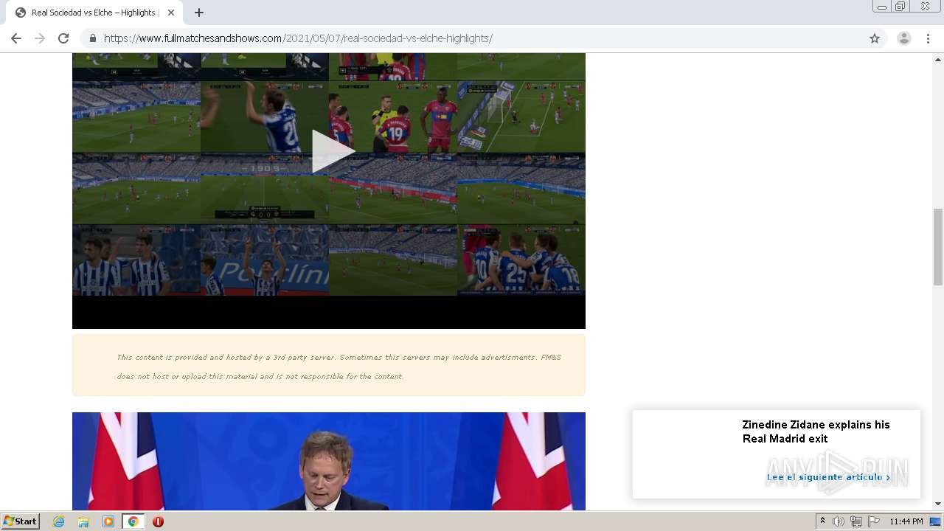The height and width of the screenshot is (531, 944).
Task: Open Zinedine Zidane Real Madrid exit headline
Action: pyautogui.click(x=816, y=431)
